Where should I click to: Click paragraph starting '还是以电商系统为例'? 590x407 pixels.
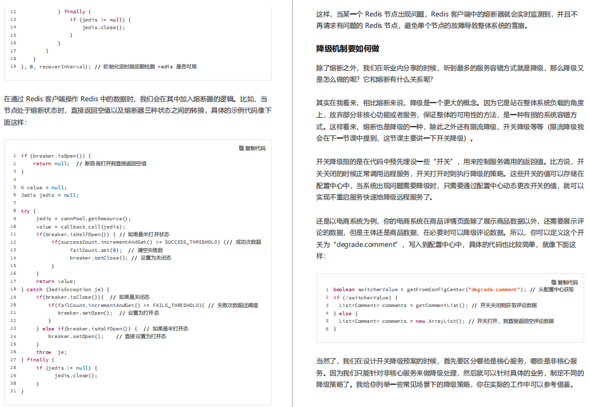(450, 238)
